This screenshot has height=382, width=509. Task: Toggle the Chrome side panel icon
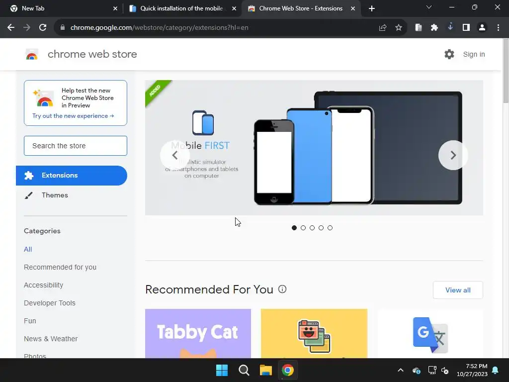[466, 28]
